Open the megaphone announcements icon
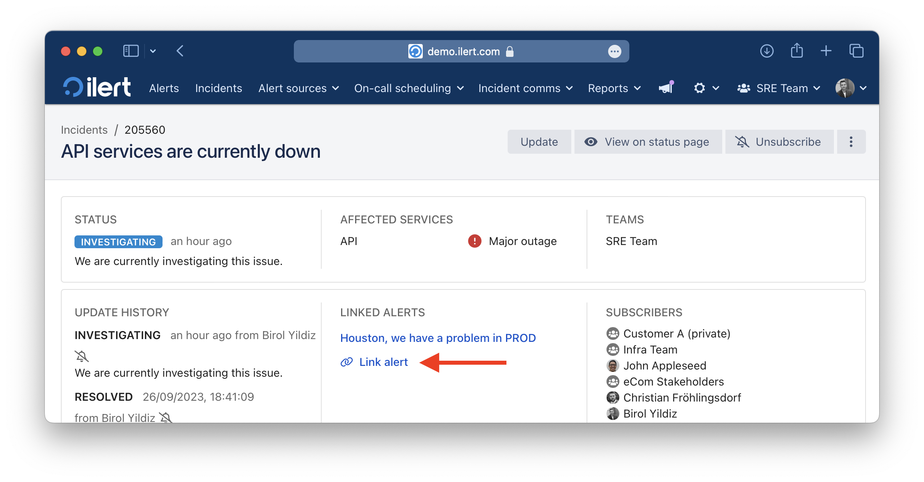Image resolution: width=924 pixels, height=482 pixels. pyautogui.click(x=666, y=88)
